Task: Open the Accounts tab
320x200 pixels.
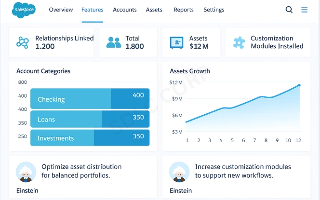Action: (124, 10)
